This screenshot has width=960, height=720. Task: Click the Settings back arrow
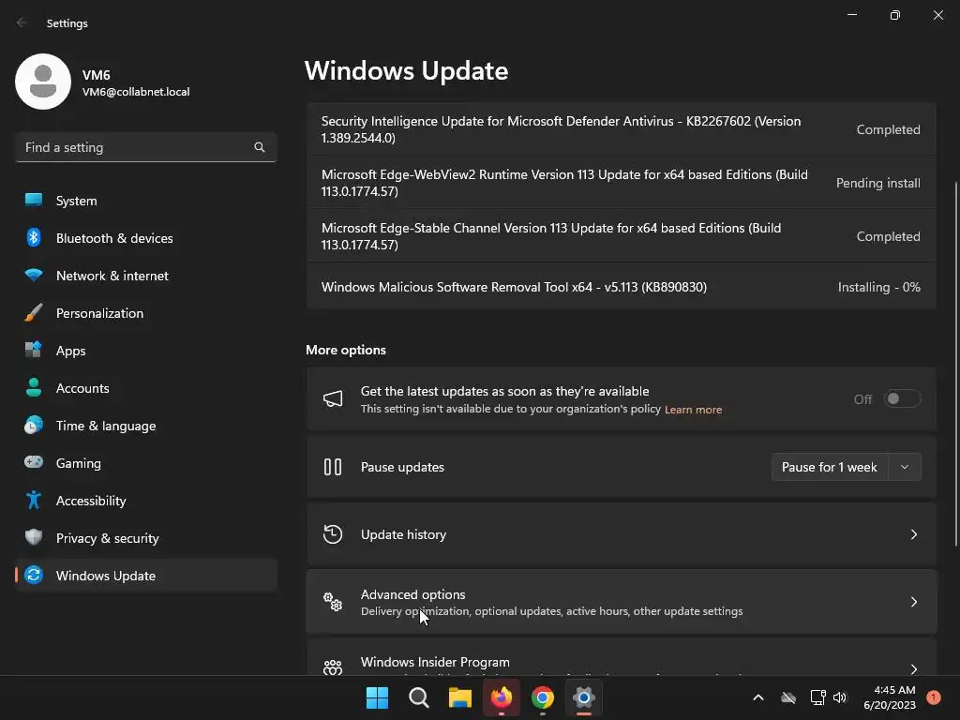(22, 22)
